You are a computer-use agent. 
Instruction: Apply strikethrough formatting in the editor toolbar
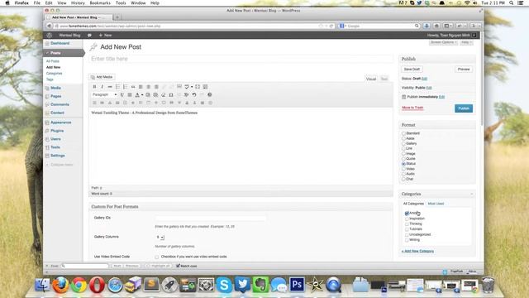pyautogui.click(x=110, y=87)
